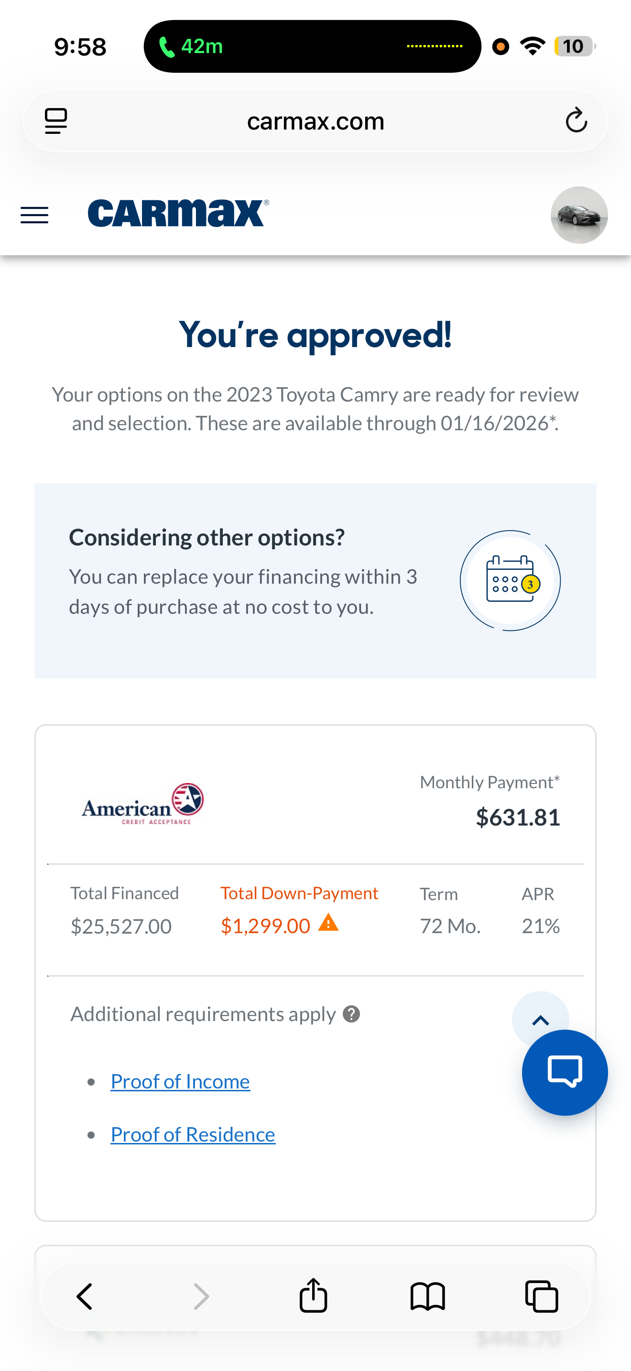Open Safari bookmarks
The height and width of the screenshot is (1371, 631).
(x=427, y=1296)
